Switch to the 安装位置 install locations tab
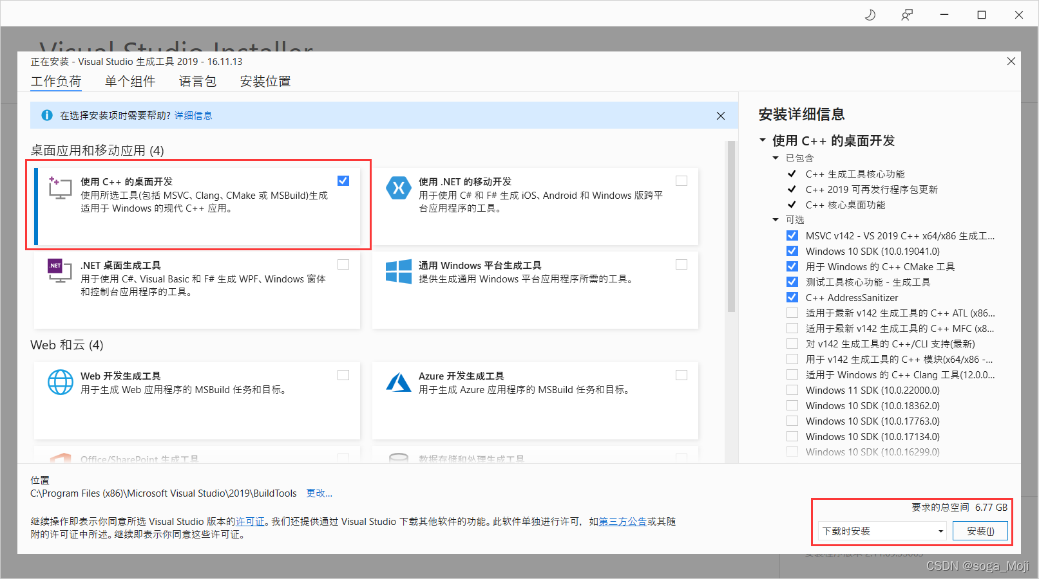The height and width of the screenshot is (579, 1039). [265, 81]
